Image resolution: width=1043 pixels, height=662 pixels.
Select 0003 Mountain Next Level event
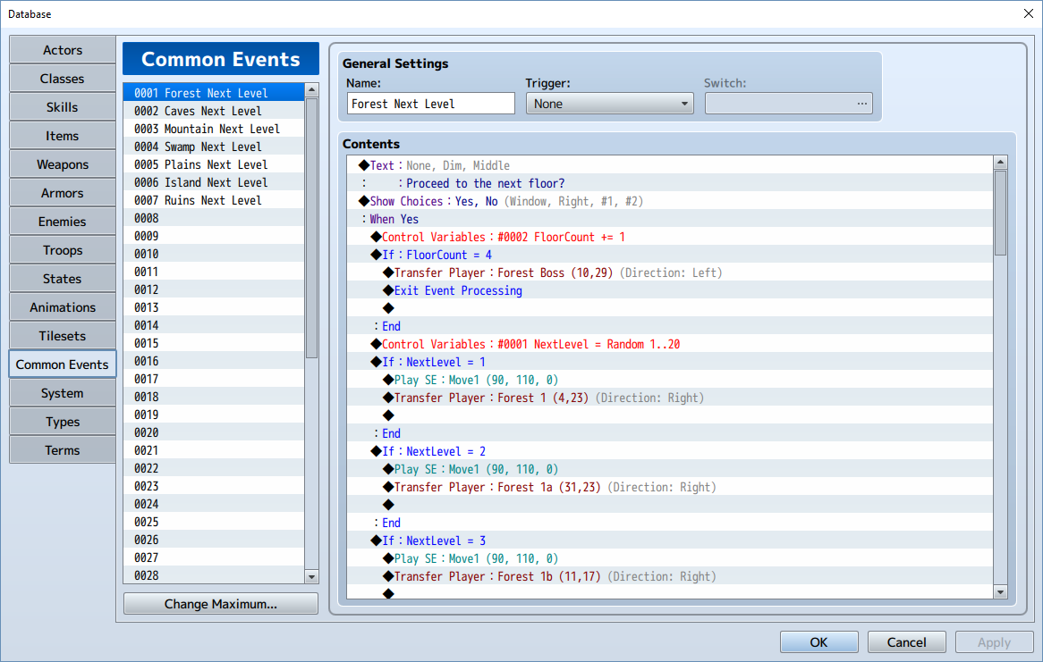[214, 129]
